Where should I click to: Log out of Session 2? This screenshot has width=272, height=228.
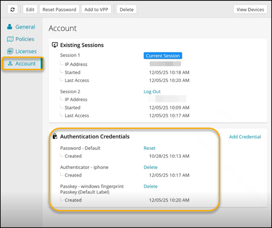(x=152, y=92)
